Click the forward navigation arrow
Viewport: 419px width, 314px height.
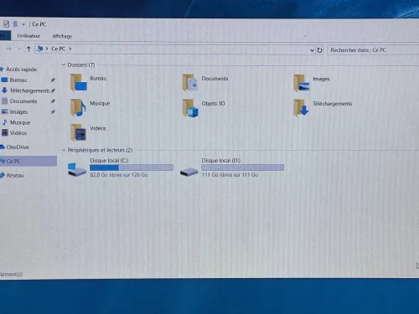9,49
